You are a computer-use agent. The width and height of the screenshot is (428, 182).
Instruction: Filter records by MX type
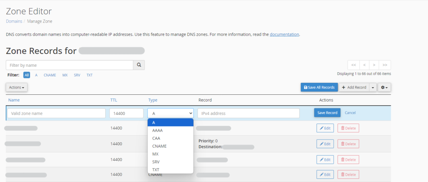tap(65, 75)
